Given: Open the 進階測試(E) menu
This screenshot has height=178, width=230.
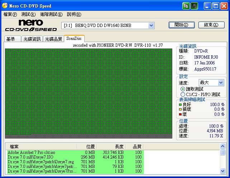Looking at the screenshot, I should 51,14.
